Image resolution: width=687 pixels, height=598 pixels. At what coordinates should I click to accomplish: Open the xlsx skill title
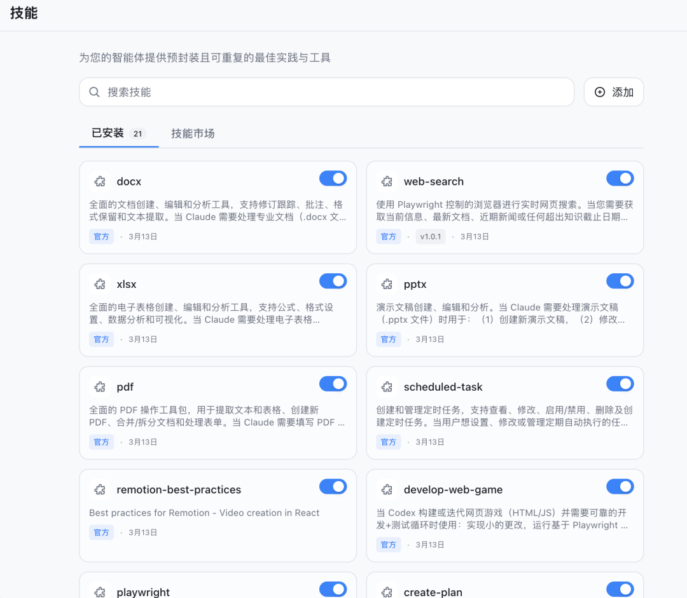click(x=126, y=284)
